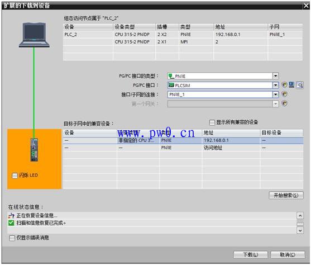Click configure icon beside PG/PC interface
This screenshot has width=311, height=265.
[284, 85]
